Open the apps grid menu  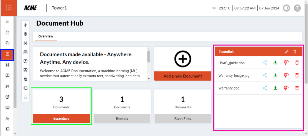pyautogui.click(x=9, y=8)
